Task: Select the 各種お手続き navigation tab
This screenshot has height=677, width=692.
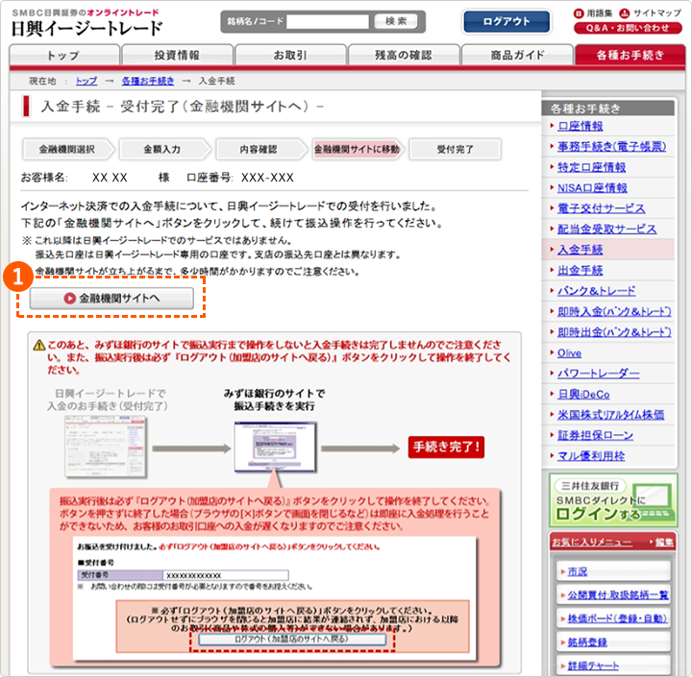Action: [630, 55]
